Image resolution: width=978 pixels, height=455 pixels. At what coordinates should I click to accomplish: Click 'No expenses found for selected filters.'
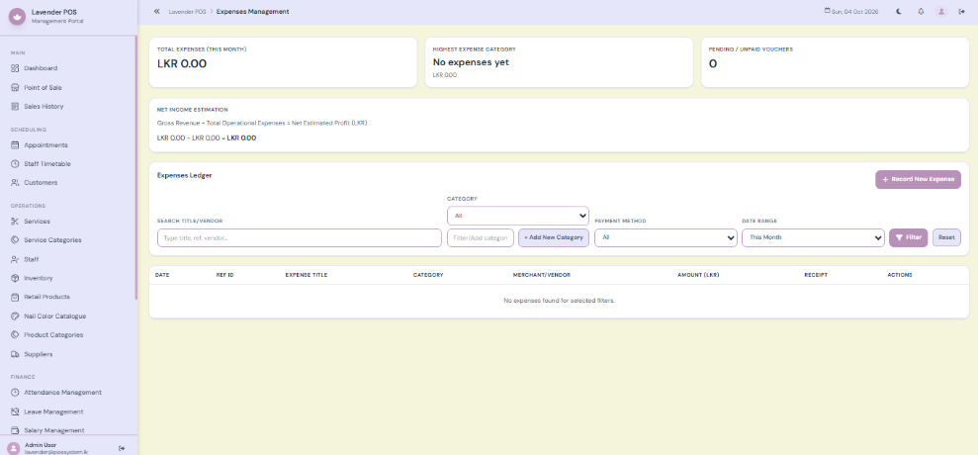559,301
